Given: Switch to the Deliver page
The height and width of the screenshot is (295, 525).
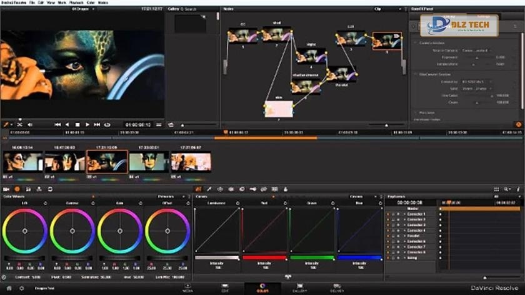Looking at the screenshot, I should (337, 288).
